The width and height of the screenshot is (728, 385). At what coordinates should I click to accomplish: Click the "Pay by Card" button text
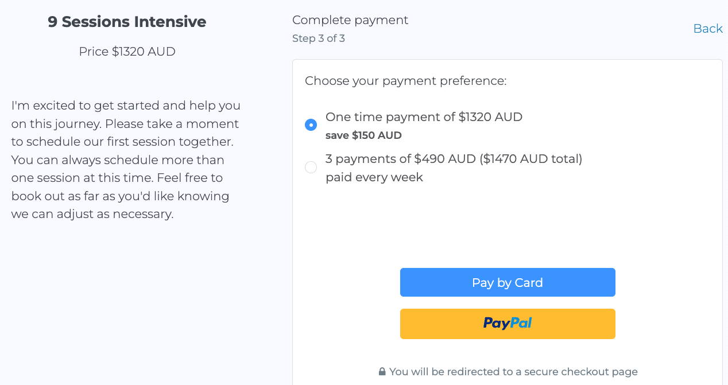coord(508,283)
